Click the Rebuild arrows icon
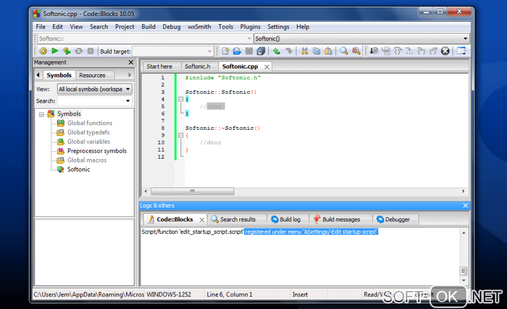Viewport: 507px width, 309px height. pyautogui.click(x=79, y=51)
